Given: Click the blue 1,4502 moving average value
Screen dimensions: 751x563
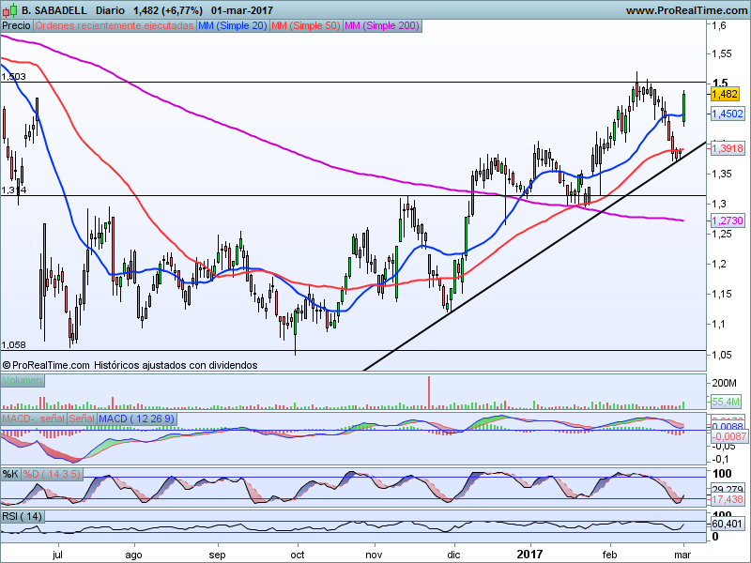Looking at the screenshot, I should pos(727,114).
